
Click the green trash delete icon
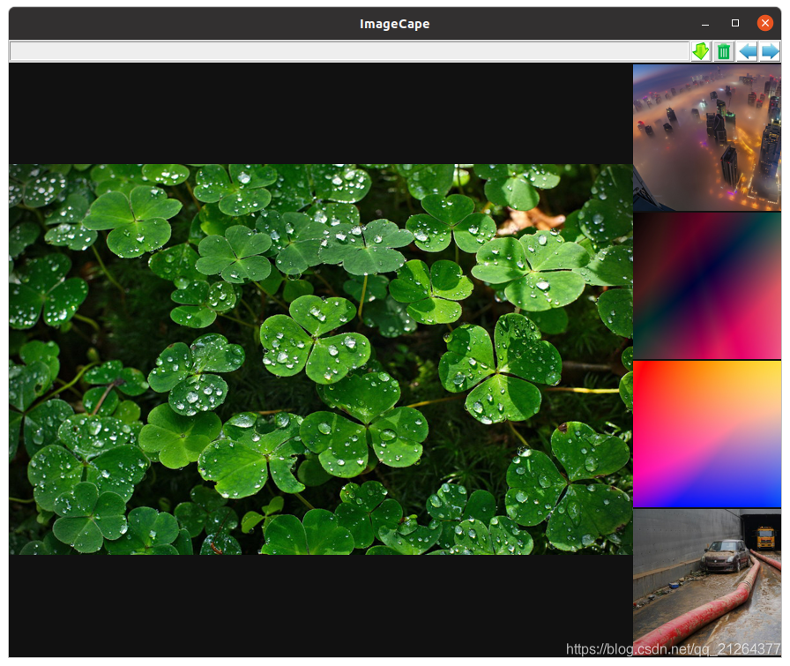(724, 51)
